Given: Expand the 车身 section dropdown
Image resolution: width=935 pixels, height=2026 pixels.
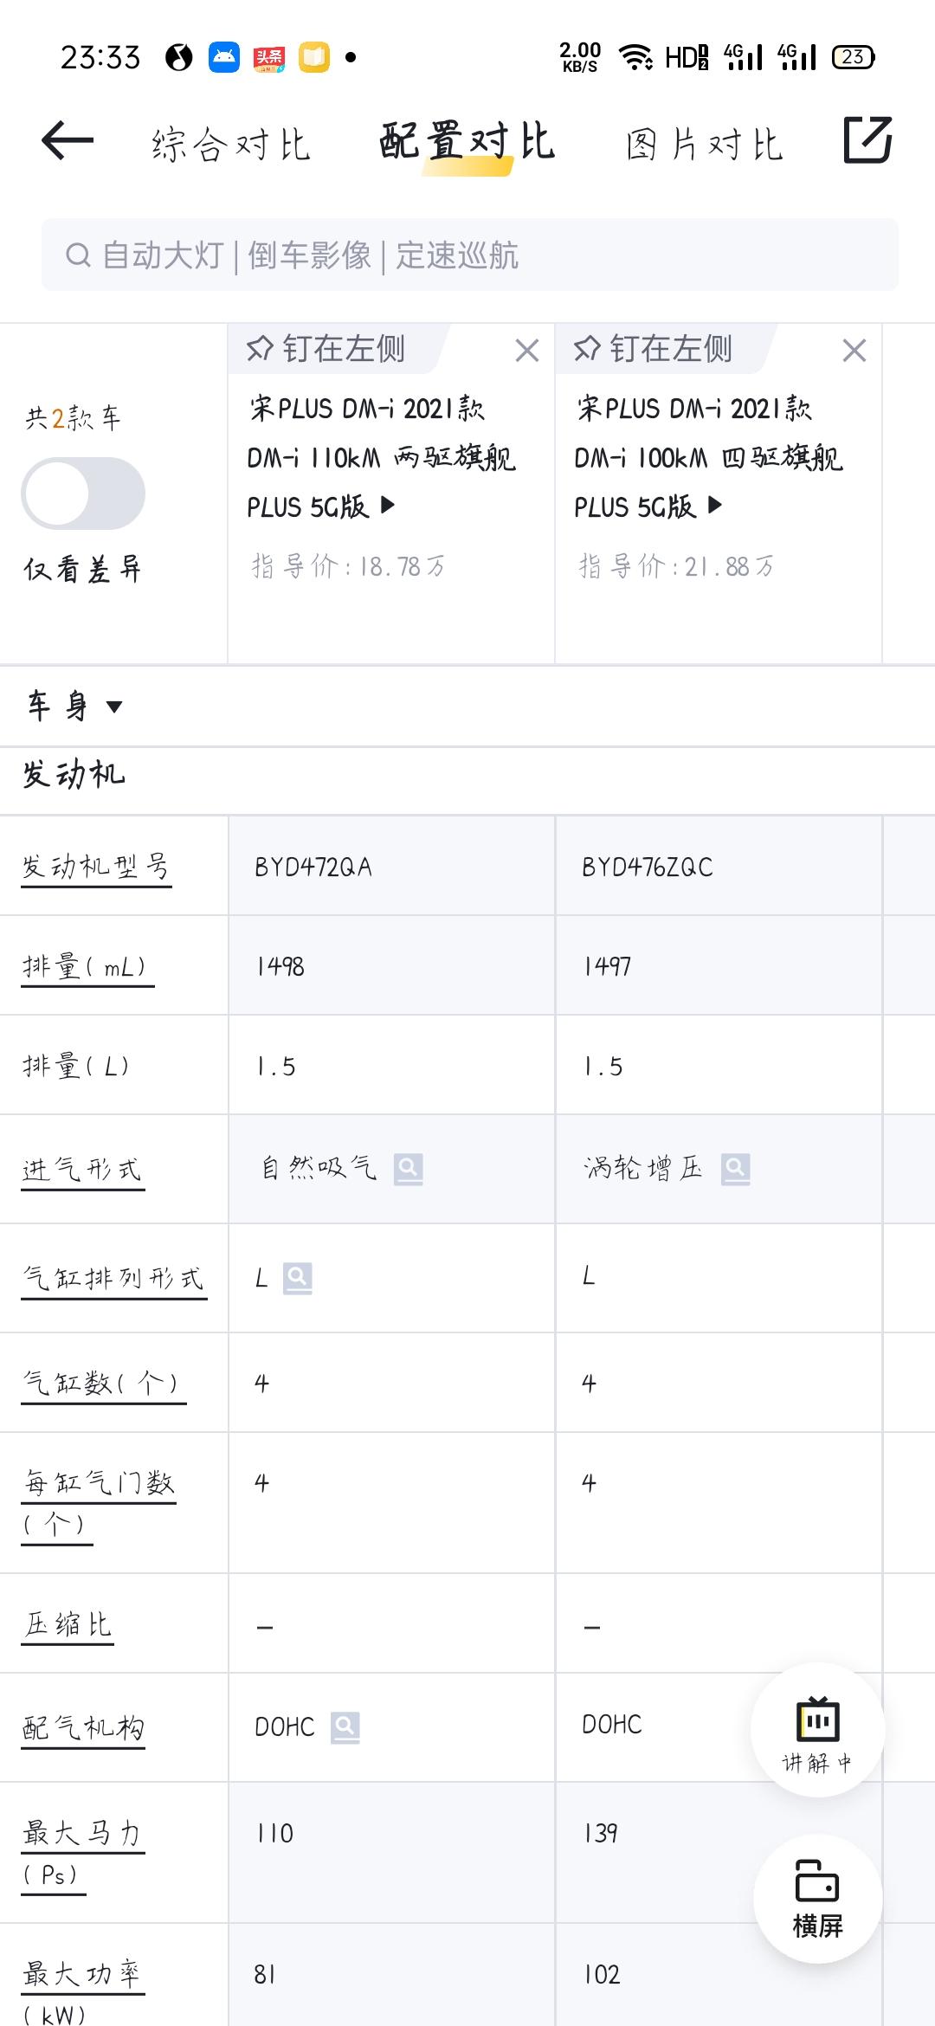Looking at the screenshot, I should (x=74, y=707).
